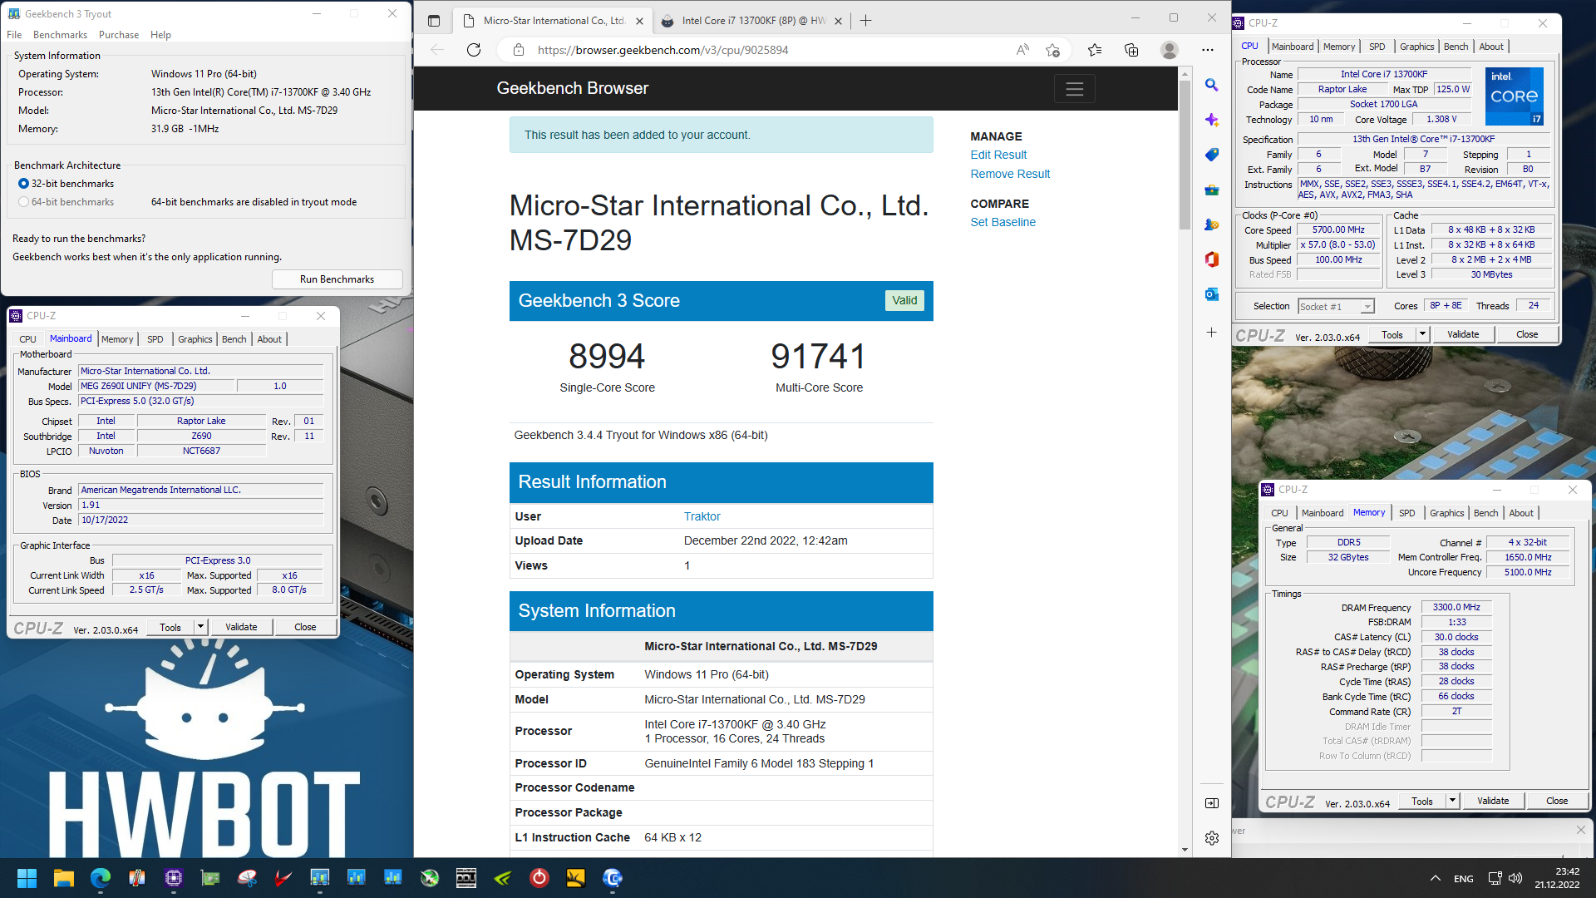The height and width of the screenshot is (898, 1596).
Task: Click the Geekbench Browser header title
Action: click(572, 88)
